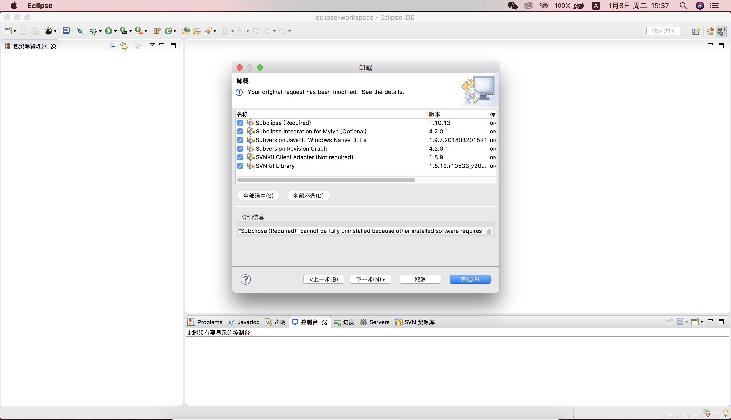The height and width of the screenshot is (420, 731).
Task: Expand the New Java Class dropdown arrow
Action: click(x=175, y=31)
